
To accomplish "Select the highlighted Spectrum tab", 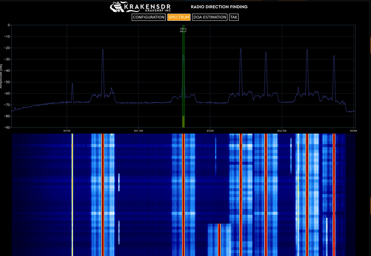I will coord(179,17).
